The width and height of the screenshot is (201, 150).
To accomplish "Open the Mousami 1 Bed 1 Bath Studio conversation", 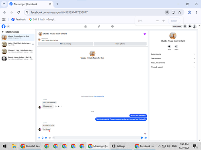I will point(18,51).
